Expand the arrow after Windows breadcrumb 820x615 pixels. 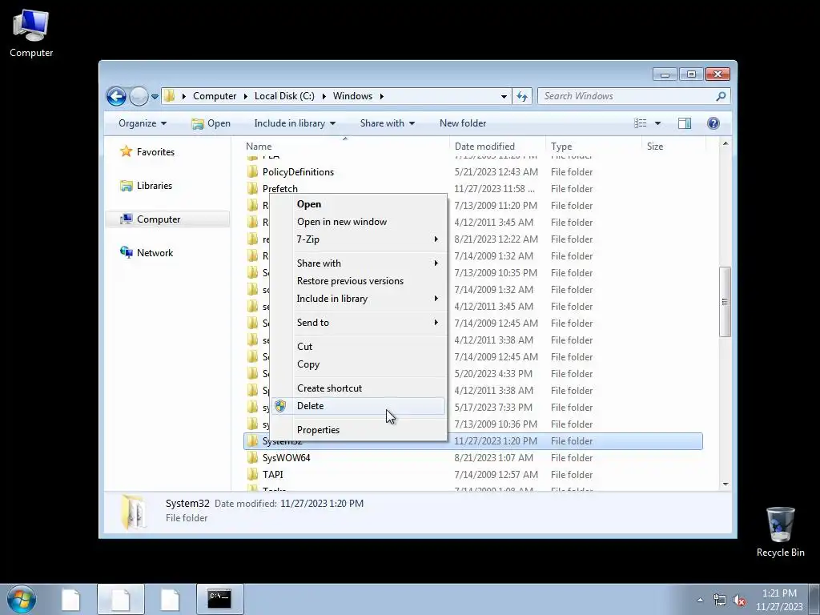click(x=382, y=96)
